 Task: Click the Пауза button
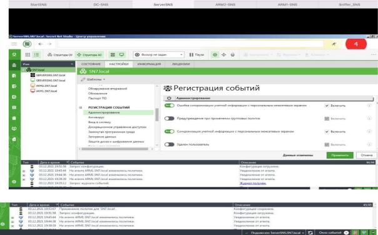click(x=197, y=54)
